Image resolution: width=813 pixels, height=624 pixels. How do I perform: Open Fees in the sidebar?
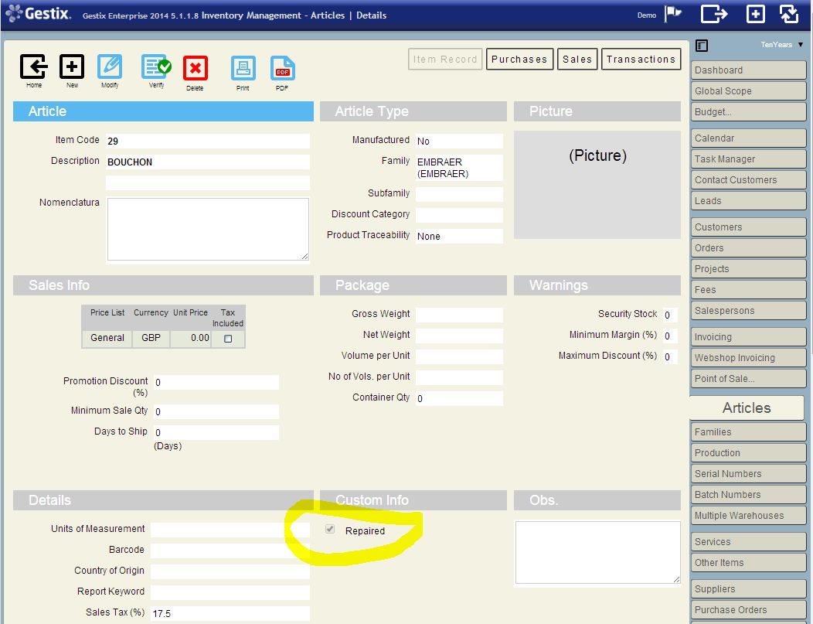(x=748, y=289)
